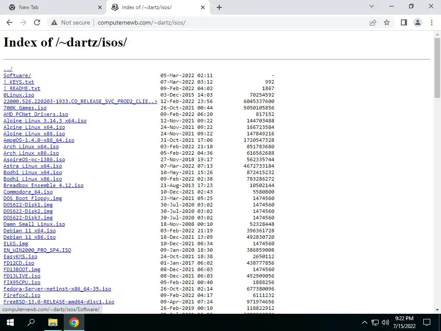
Task: Download Alpine_Linux_x86.iso
Action: pyautogui.click(x=34, y=134)
